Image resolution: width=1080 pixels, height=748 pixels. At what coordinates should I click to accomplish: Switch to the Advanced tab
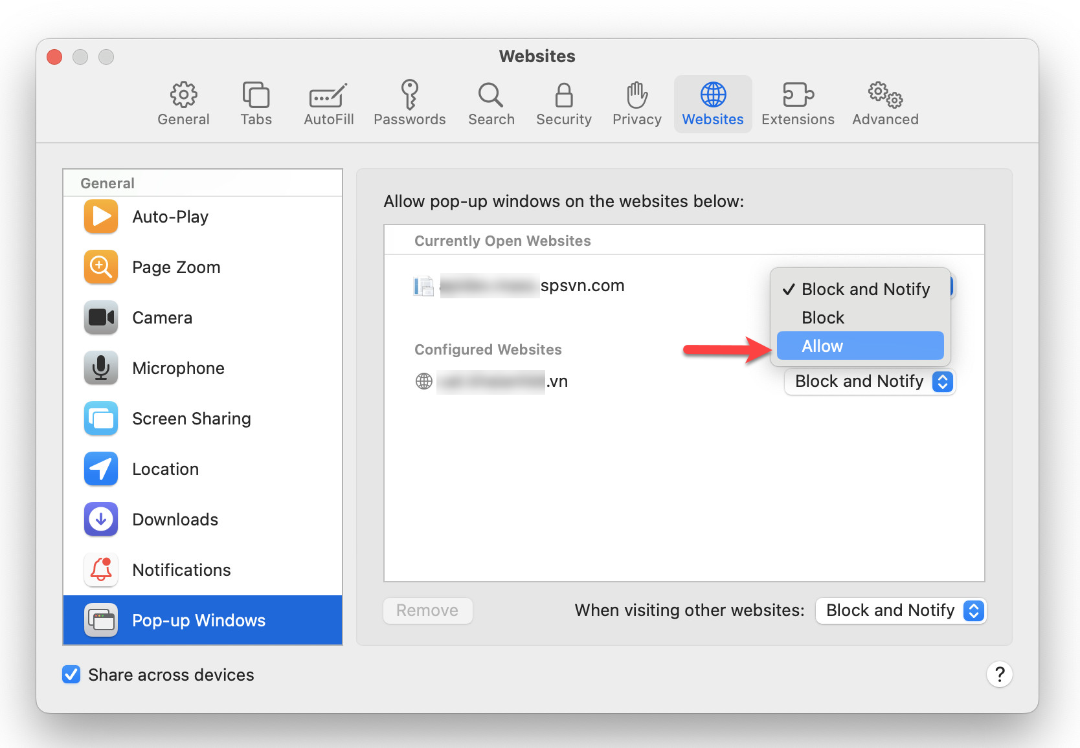pos(885,104)
